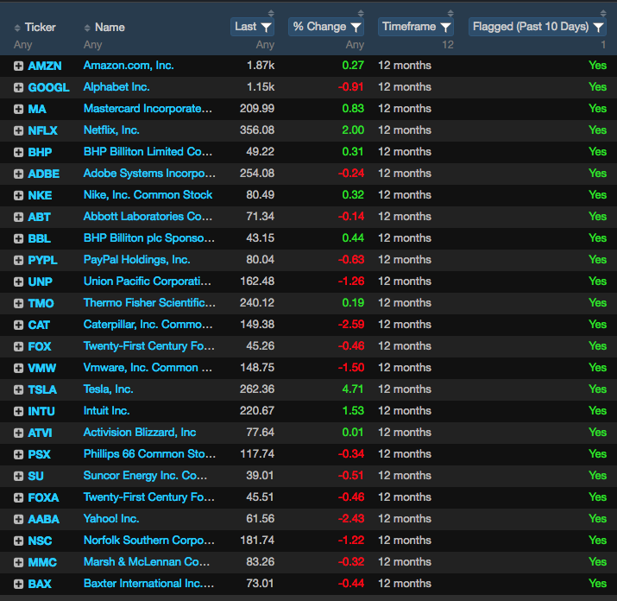Expand the MA row plus icon

[18, 109]
